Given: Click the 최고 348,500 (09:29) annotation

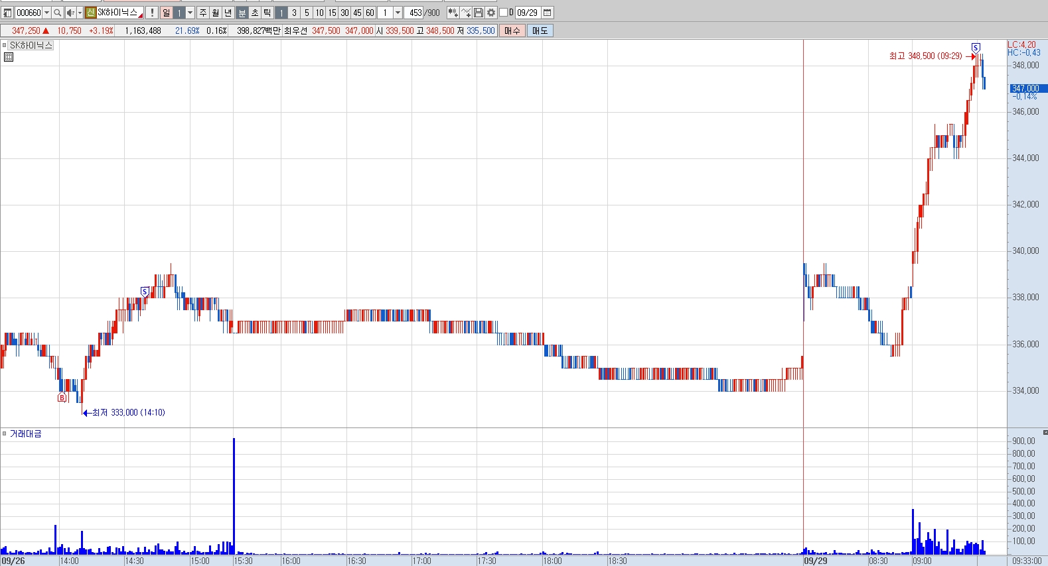Looking at the screenshot, I should click(x=926, y=56).
